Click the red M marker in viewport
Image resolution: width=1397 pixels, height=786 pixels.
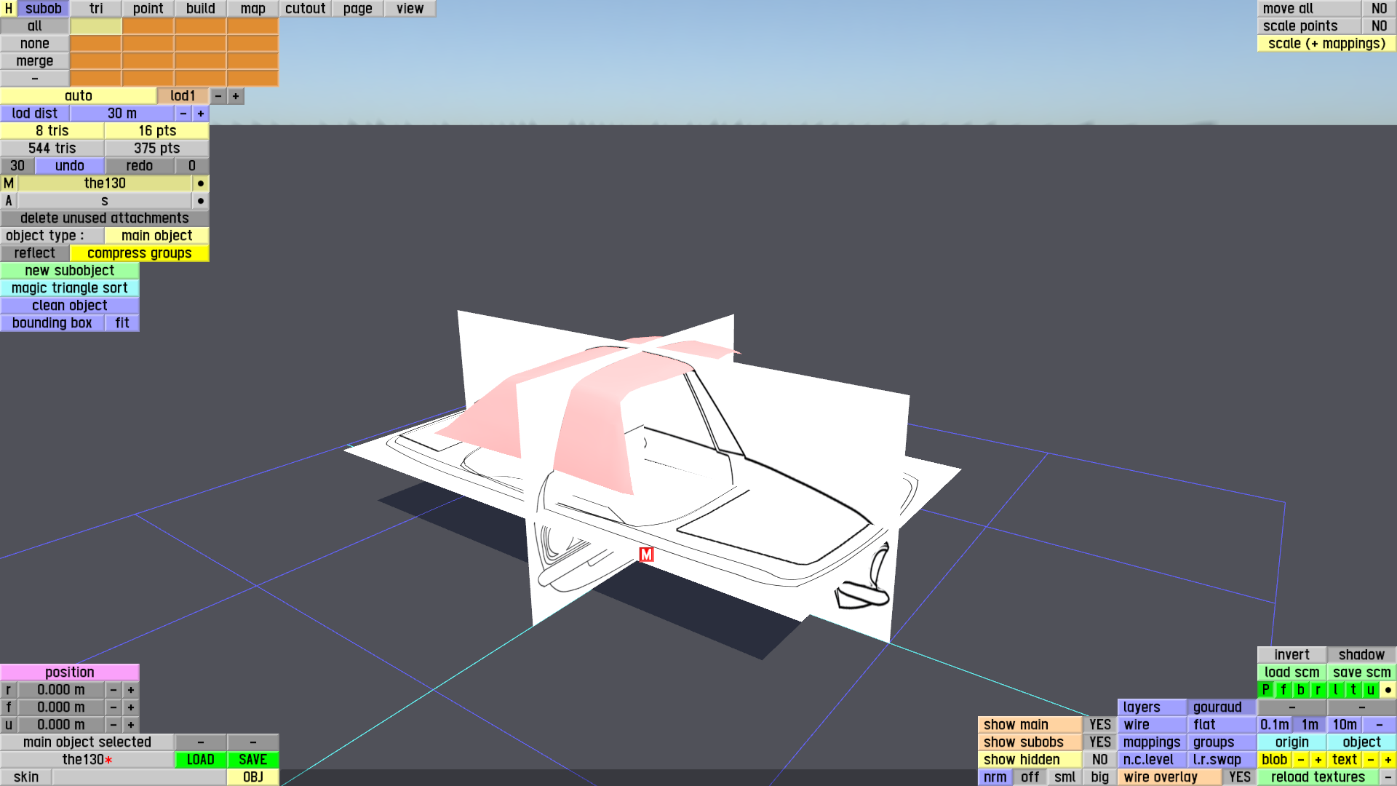coord(646,555)
